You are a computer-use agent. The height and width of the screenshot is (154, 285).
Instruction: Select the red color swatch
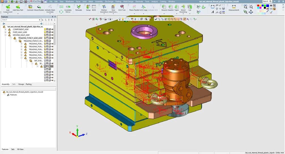(258, 6)
